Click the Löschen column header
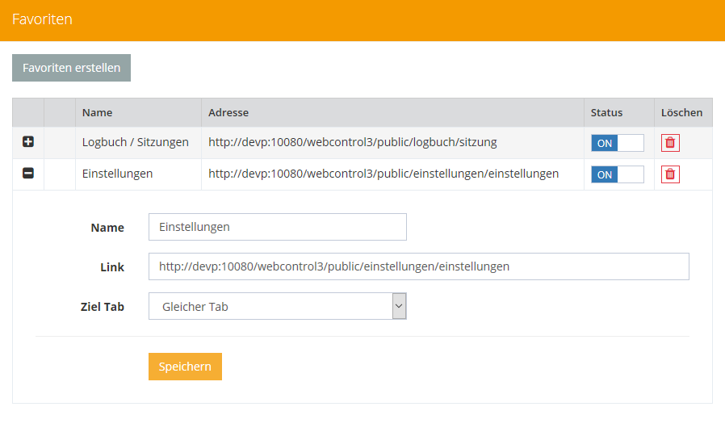 (x=681, y=113)
